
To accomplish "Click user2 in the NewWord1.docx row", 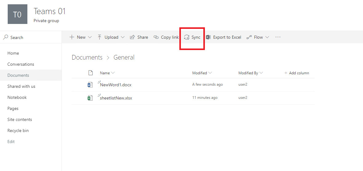I will click(x=243, y=84).
